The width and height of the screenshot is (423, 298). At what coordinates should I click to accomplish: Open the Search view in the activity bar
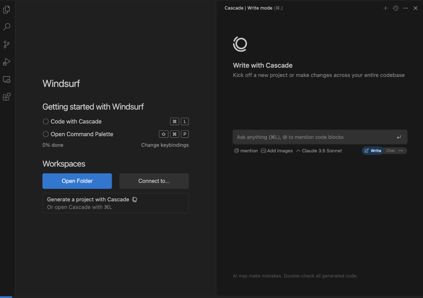pos(7,27)
